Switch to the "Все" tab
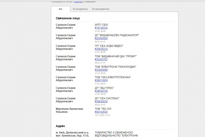 60,9
